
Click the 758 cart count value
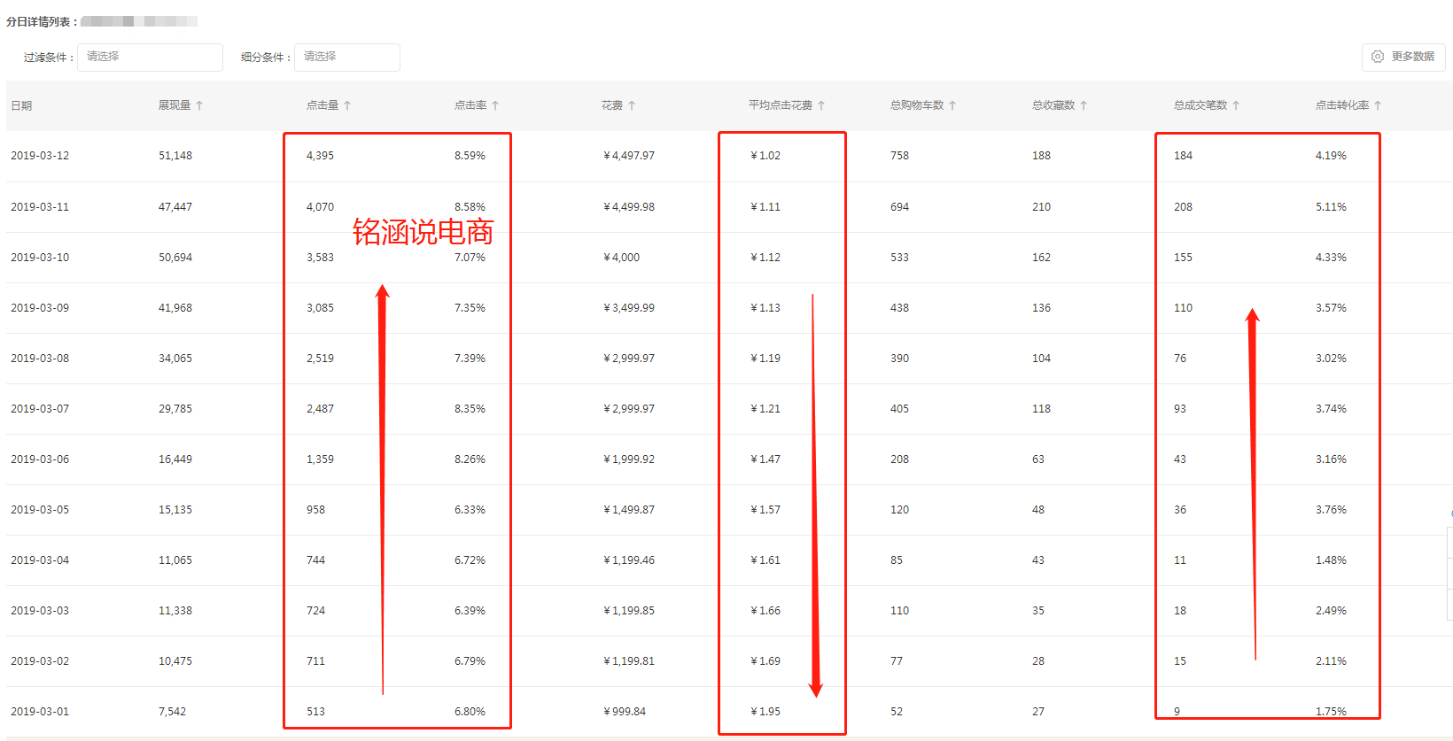[899, 156]
